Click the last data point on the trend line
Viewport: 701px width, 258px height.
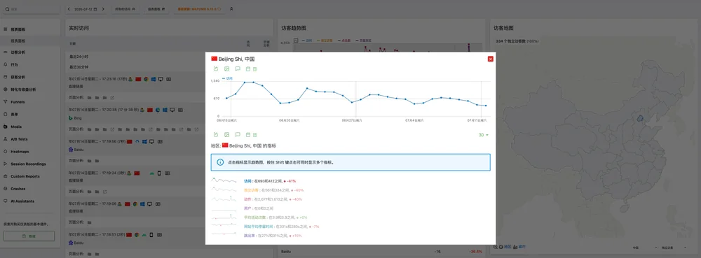pos(486,106)
